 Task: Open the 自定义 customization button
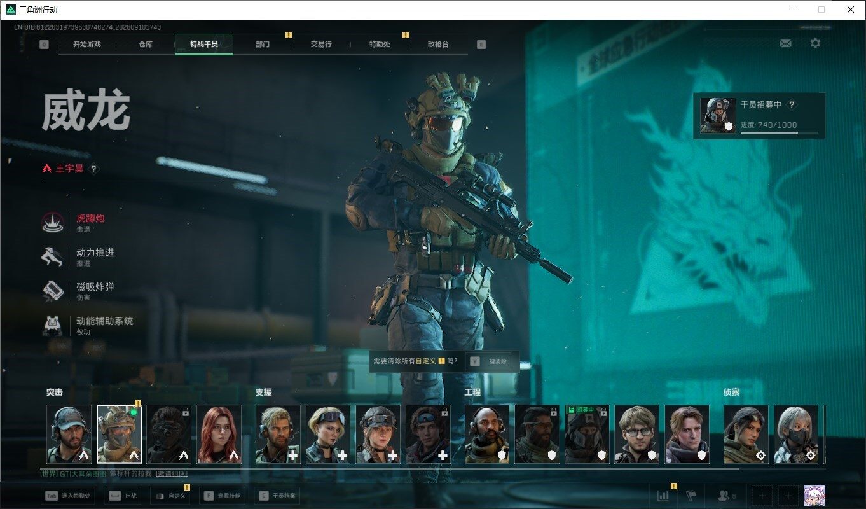[x=170, y=496]
